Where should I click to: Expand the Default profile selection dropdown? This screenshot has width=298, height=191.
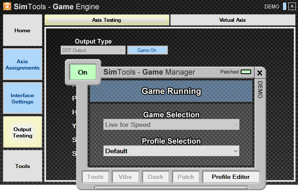[x=171, y=151]
